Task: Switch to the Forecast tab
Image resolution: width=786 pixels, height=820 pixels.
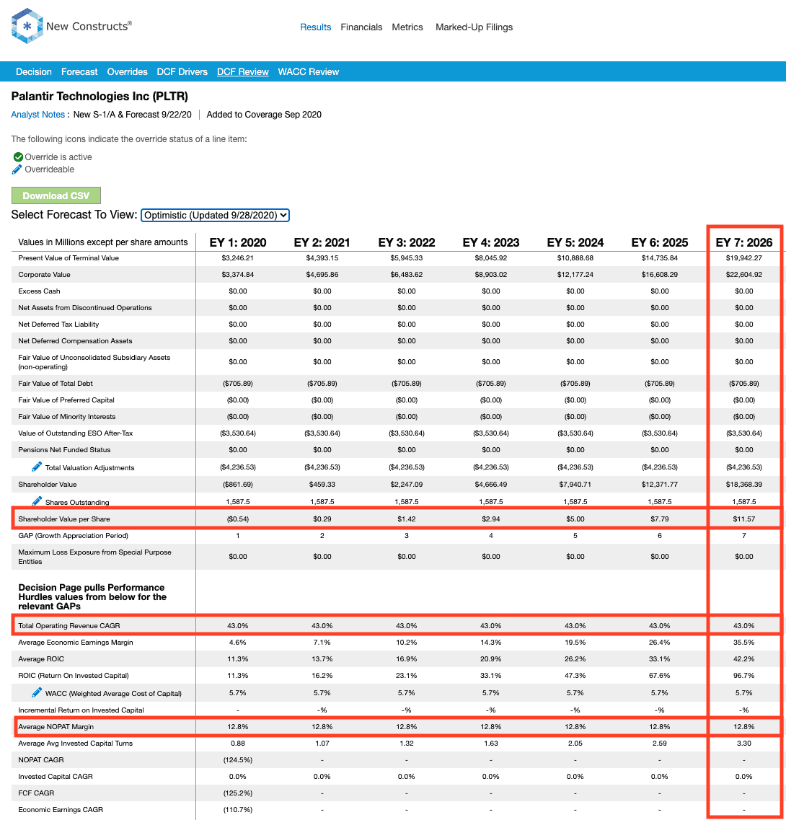Action: [x=79, y=71]
